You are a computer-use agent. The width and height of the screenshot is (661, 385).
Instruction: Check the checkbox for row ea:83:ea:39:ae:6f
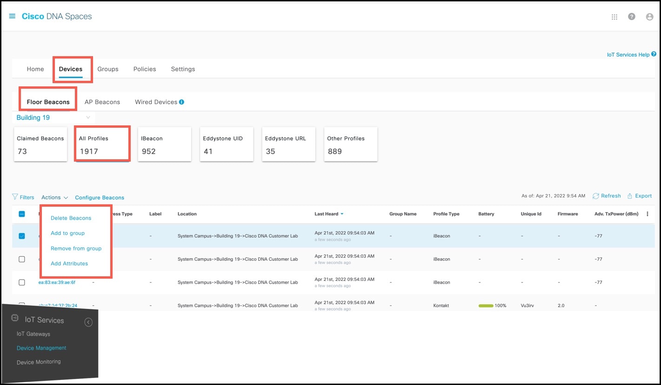(22, 282)
